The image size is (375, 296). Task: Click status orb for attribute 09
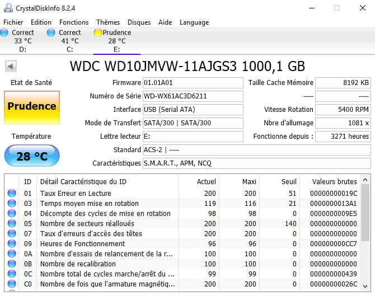(12, 243)
